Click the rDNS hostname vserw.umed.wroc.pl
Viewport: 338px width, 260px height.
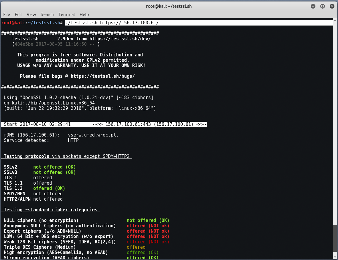click(x=93, y=135)
